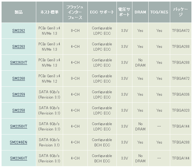
Task: Click the 製品 column header
Action: pyautogui.click(x=18, y=12)
